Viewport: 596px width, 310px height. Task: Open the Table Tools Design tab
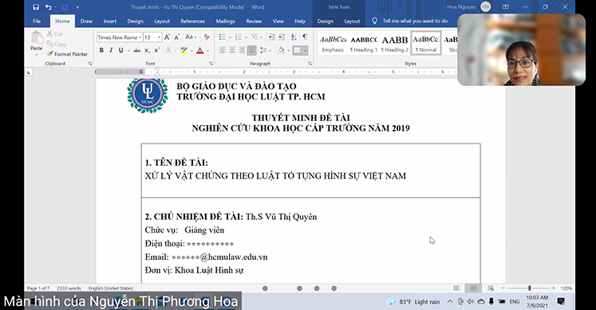click(x=326, y=22)
